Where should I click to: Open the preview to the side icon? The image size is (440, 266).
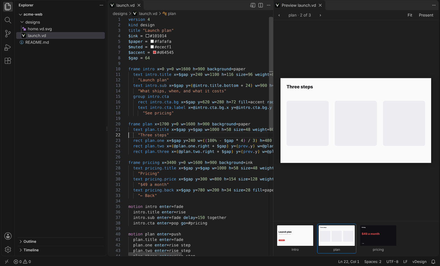coord(253,5)
